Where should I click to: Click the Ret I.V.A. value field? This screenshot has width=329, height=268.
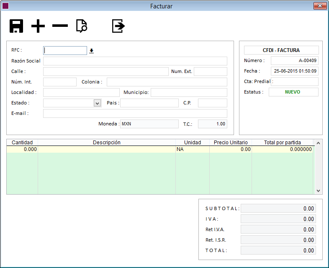278,229
